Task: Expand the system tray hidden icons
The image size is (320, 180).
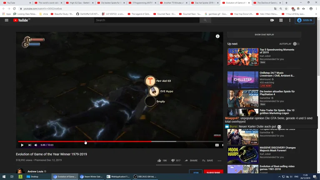Action: (279, 177)
